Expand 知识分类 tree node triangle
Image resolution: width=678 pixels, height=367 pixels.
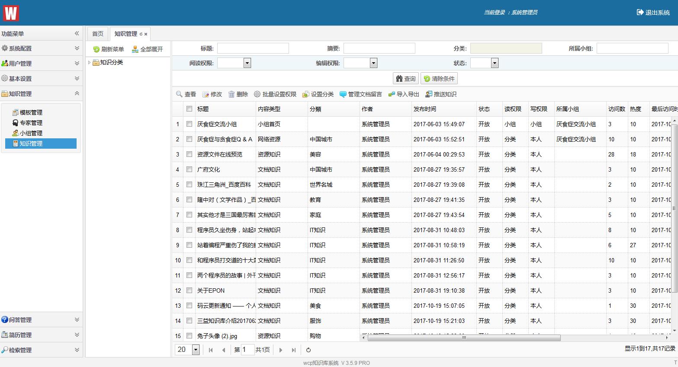click(90, 63)
